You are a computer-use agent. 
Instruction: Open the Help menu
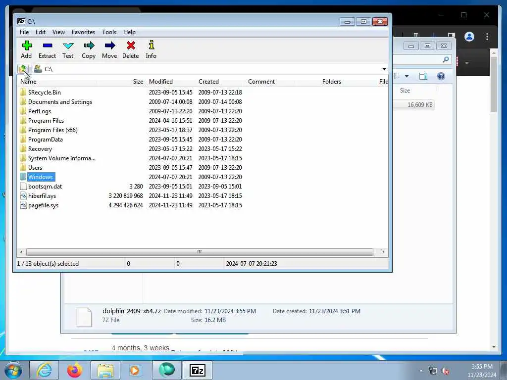(129, 32)
